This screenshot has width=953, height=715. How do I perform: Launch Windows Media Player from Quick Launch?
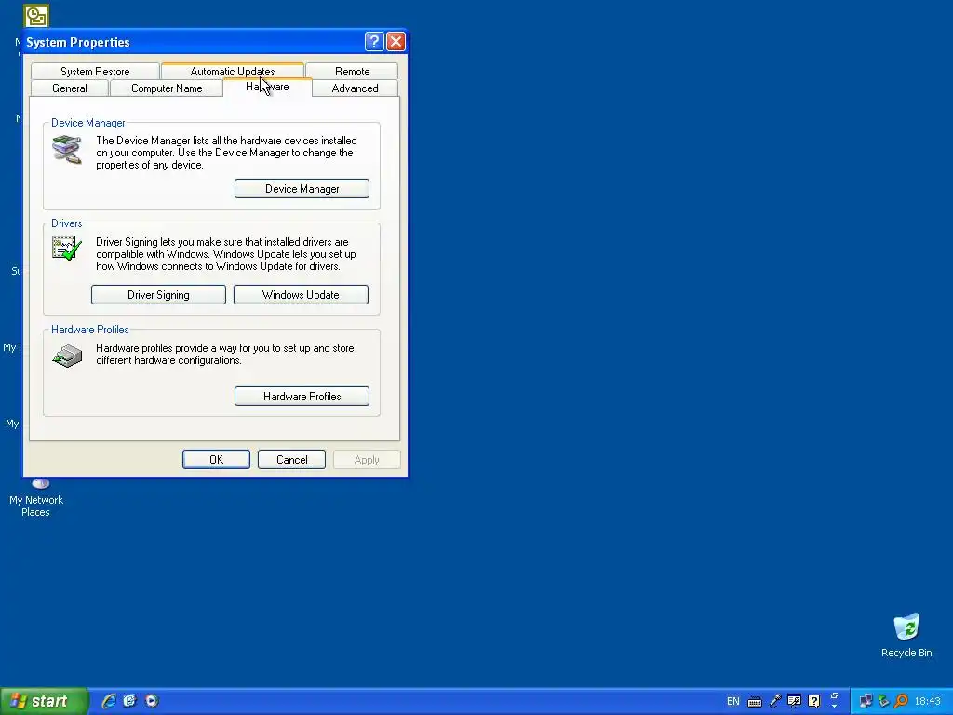coord(152,701)
